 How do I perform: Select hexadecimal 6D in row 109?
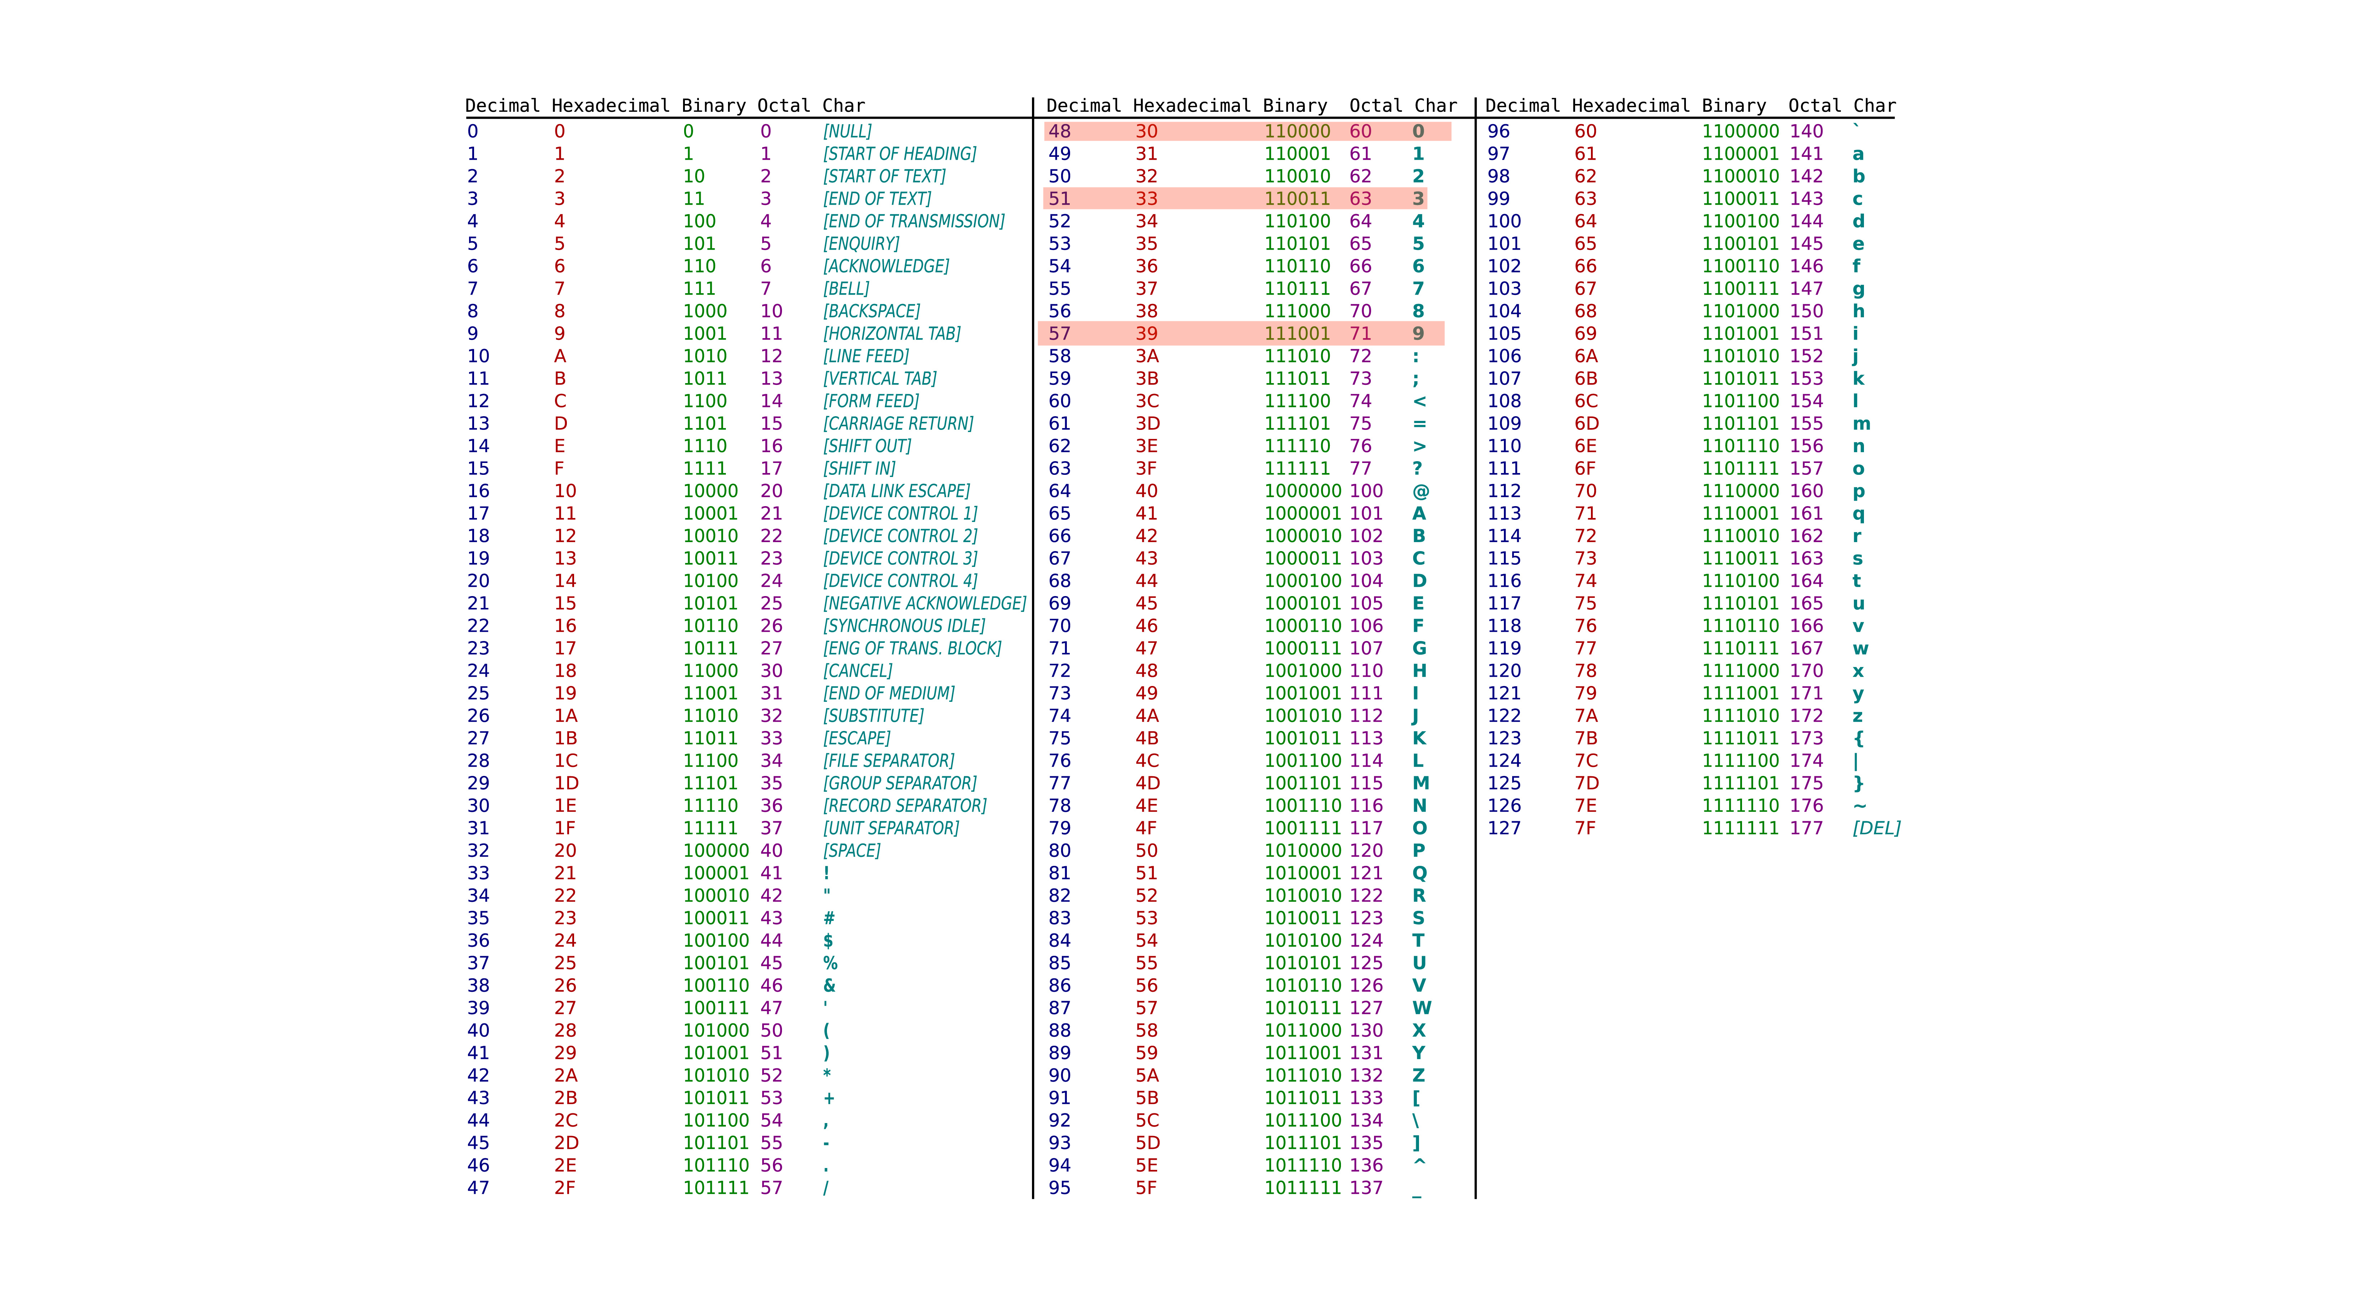tap(1586, 424)
